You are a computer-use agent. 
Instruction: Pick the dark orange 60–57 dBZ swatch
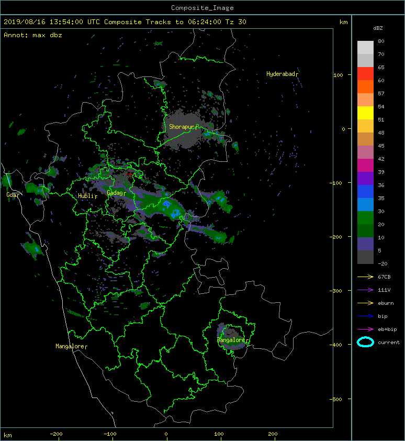365,86
